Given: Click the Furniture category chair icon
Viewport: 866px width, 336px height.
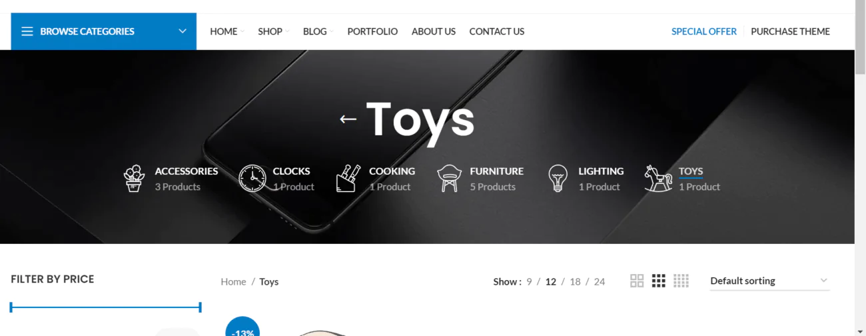Looking at the screenshot, I should [449, 179].
